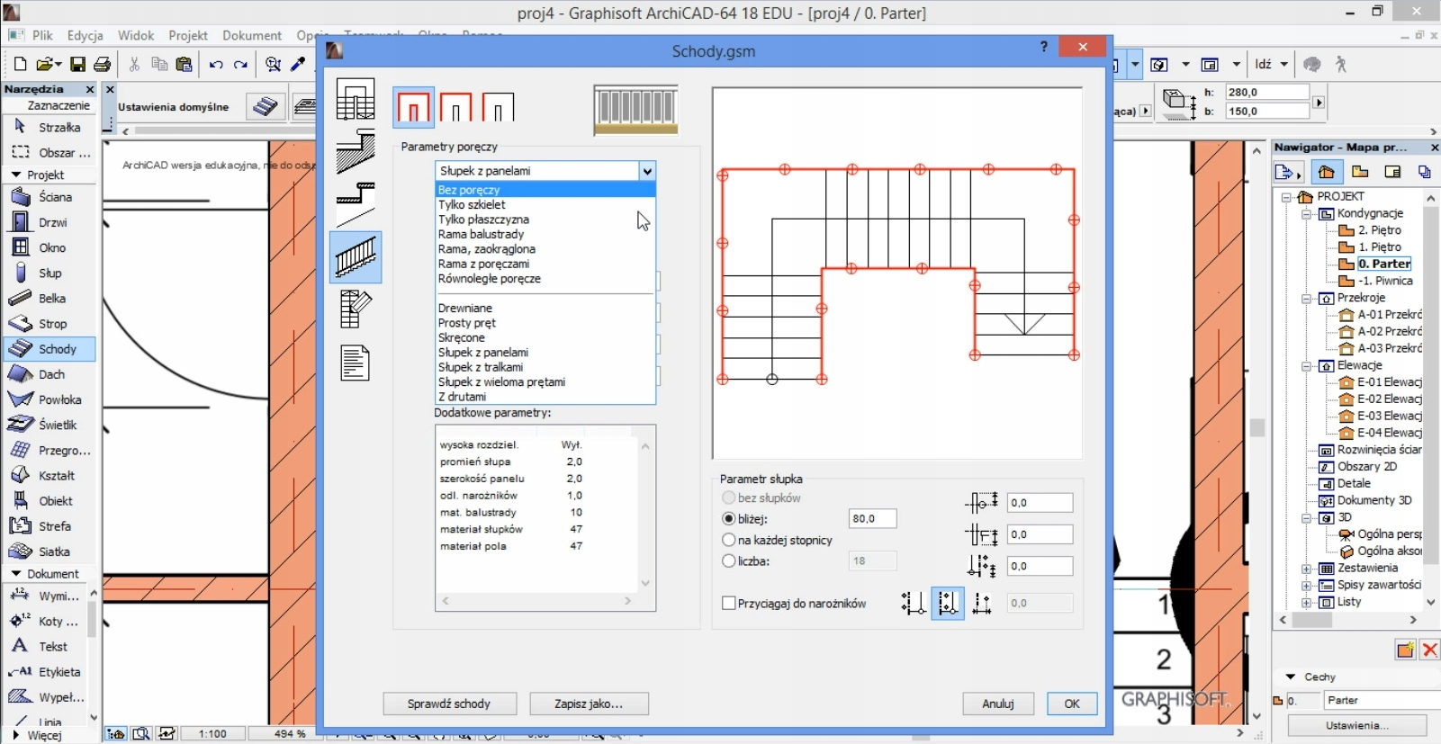Collapse the Cechy properties section
1441x744 pixels.
coord(1291,677)
